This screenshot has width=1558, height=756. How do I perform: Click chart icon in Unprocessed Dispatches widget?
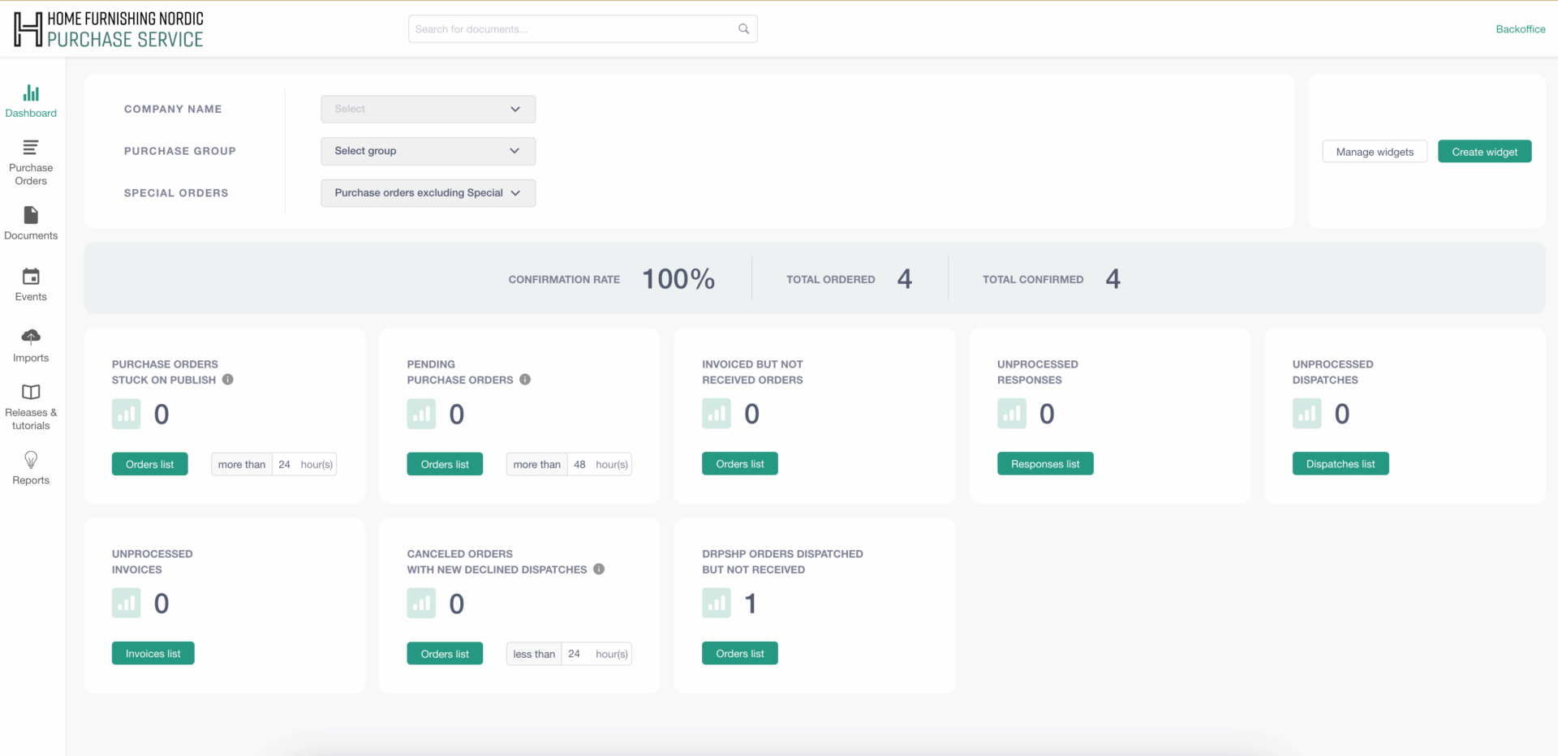click(1307, 415)
